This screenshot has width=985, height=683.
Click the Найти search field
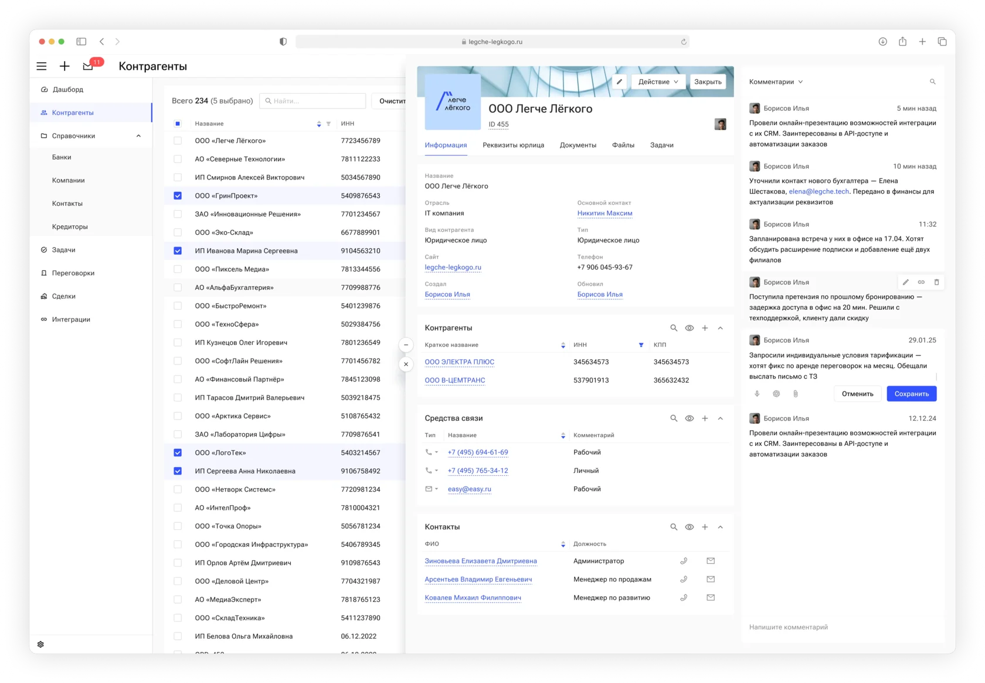[313, 101]
